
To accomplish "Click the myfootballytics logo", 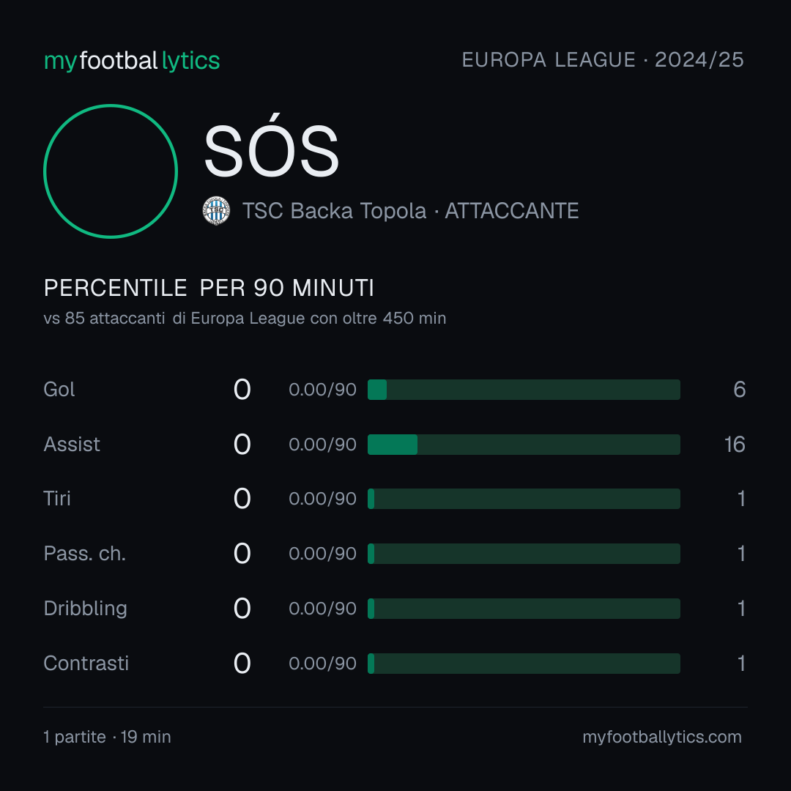I will (132, 61).
